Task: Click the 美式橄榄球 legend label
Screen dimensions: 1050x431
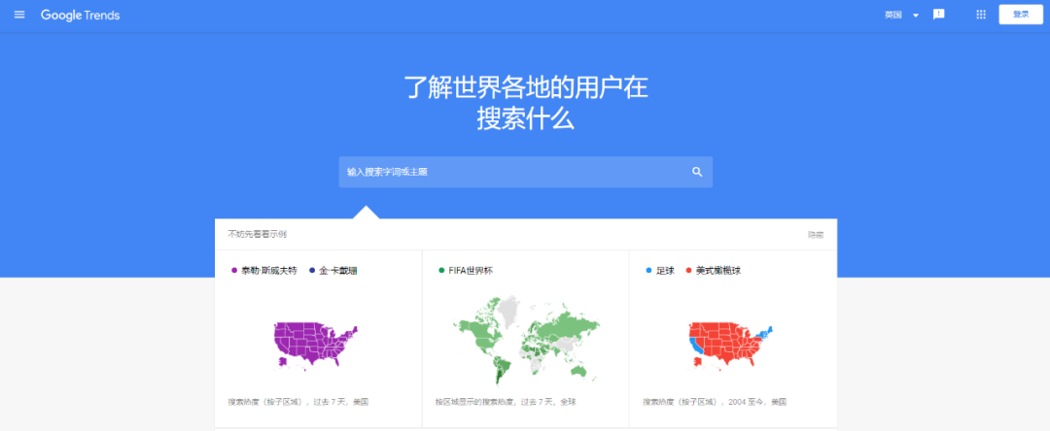Action: pos(717,271)
